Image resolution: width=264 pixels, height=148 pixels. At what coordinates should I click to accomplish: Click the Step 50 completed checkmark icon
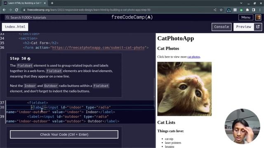tap(29, 59)
